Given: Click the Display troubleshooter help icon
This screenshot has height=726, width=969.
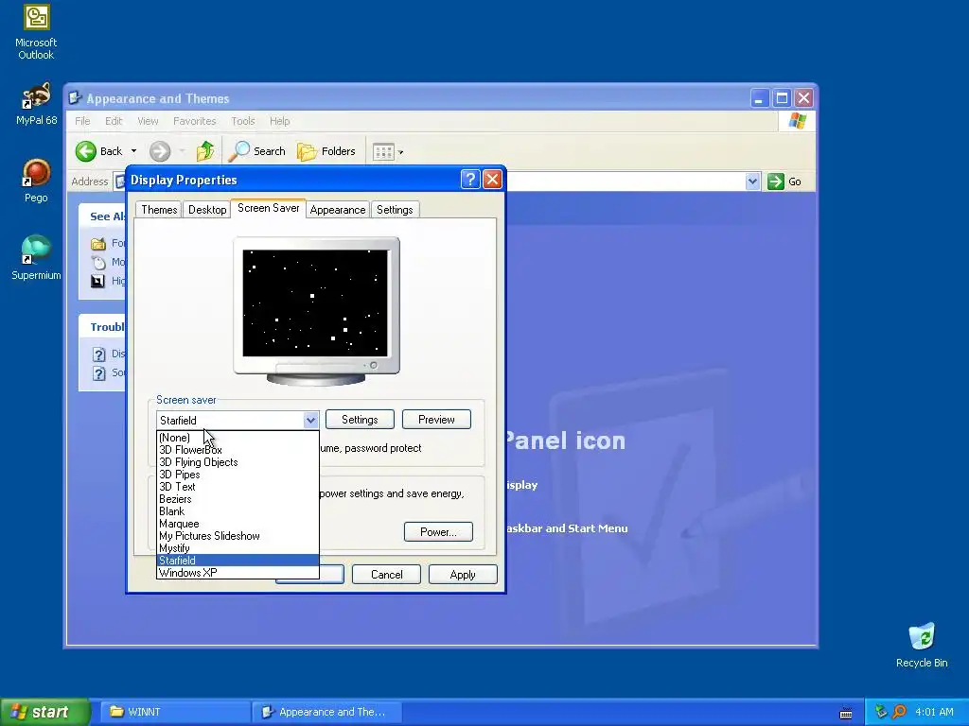Looking at the screenshot, I should point(98,354).
